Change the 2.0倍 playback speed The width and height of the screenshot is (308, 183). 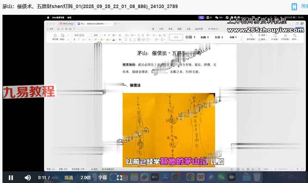coord(85,178)
